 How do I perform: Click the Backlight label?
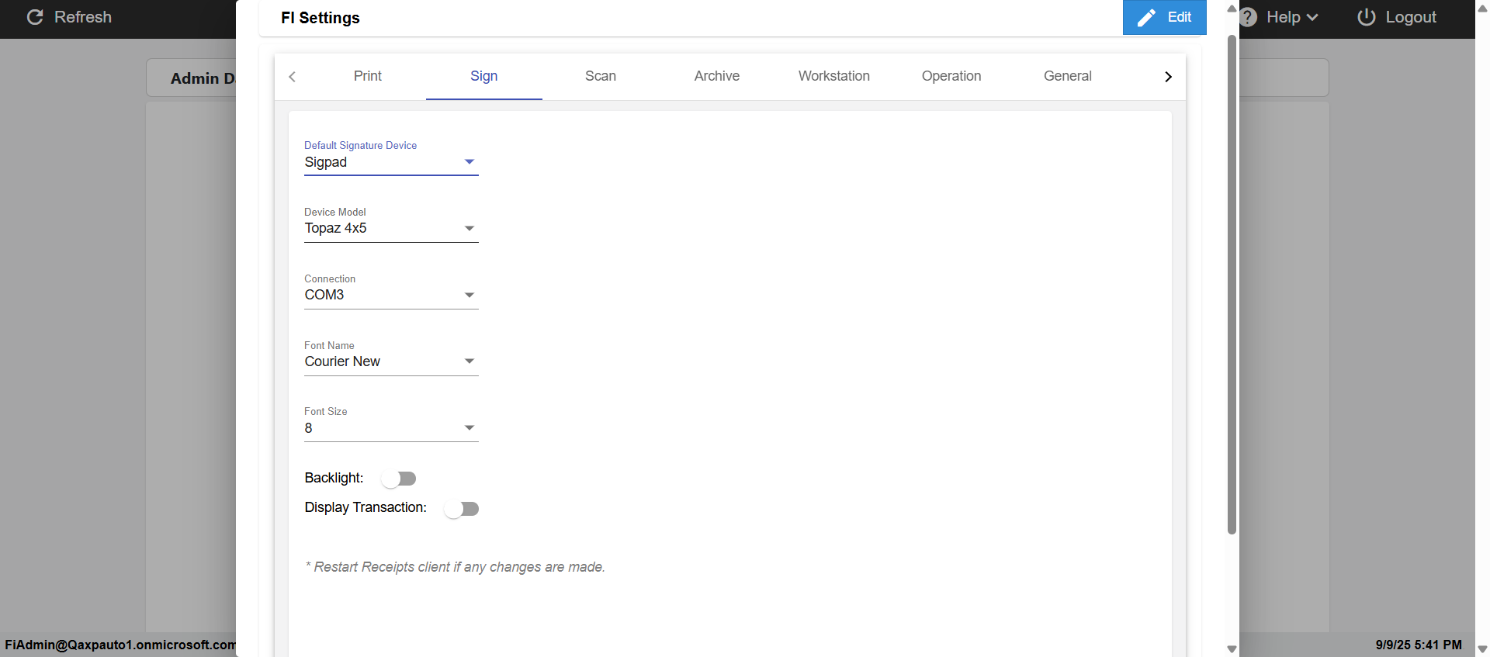click(x=334, y=478)
